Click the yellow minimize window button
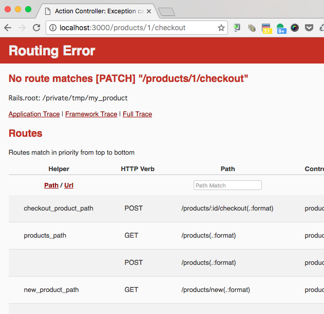 click(18, 9)
